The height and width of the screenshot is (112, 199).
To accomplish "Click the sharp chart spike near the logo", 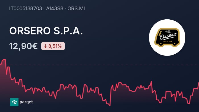I will point(151,82).
